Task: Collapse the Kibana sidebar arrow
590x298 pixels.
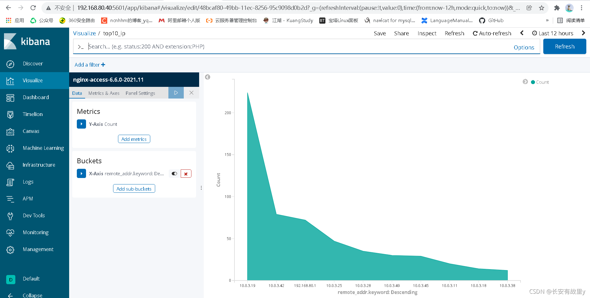Action: tap(10, 296)
